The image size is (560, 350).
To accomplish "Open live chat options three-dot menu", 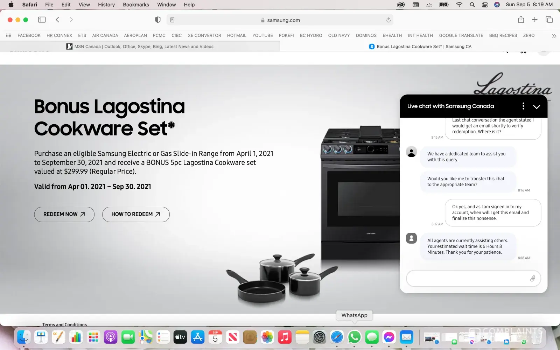I will [523, 106].
